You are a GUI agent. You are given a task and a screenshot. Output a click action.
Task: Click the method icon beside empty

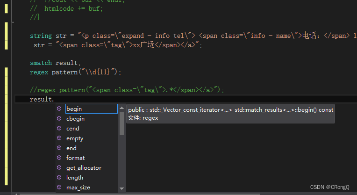point(59,138)
